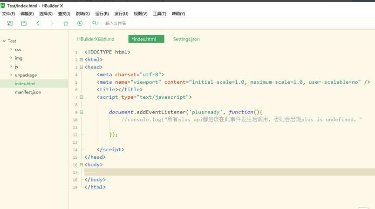This screenshot has height=209, width=375.
Task: Click the star bookmark icon
Action: (x=66, y=23)
